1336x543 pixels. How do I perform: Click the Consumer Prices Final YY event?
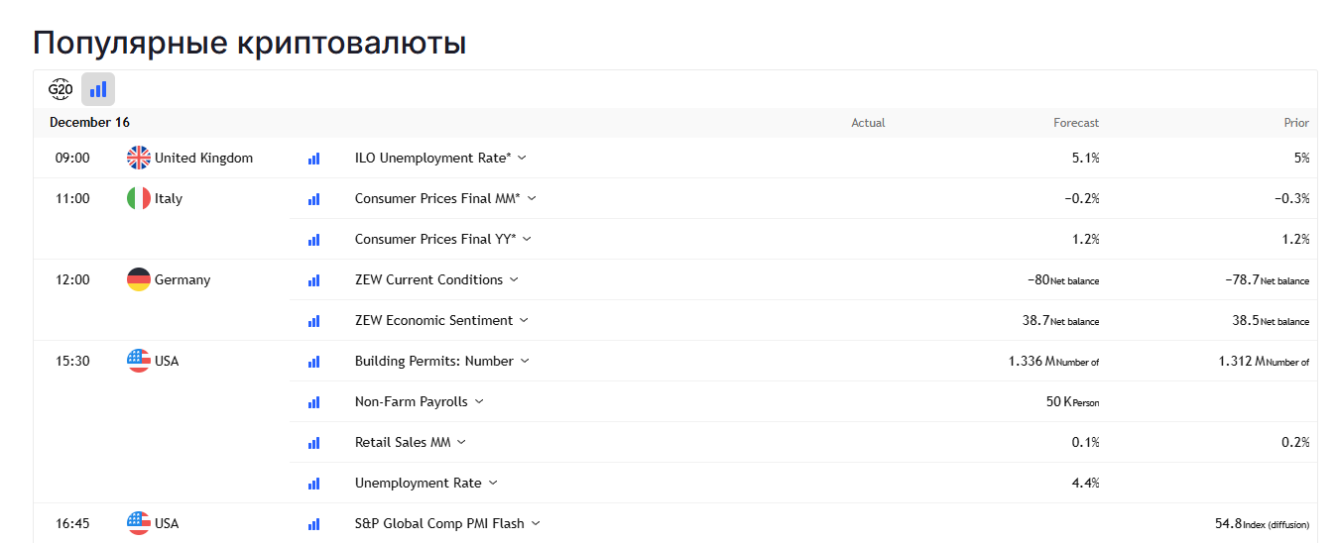[433, 239]
